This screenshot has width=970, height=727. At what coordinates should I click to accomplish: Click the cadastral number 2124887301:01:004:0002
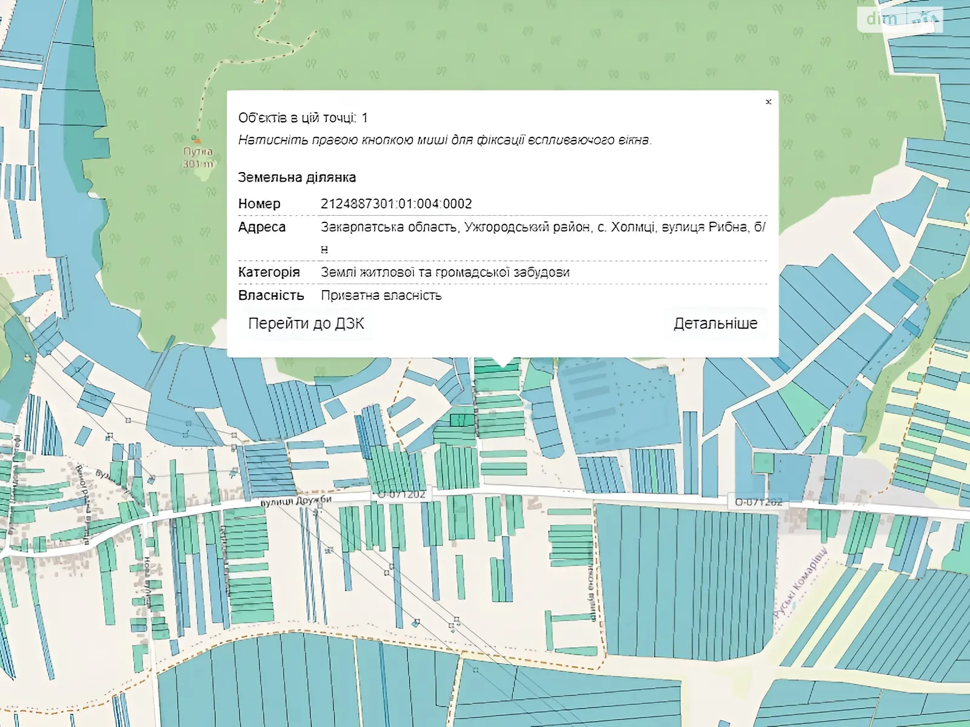[396, 204]
